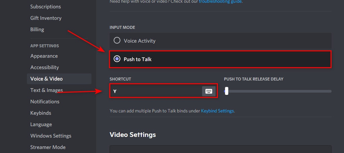Open the troubleshooting guide link
This screenshot has height=153, width=344.
(x=220, y=1)
